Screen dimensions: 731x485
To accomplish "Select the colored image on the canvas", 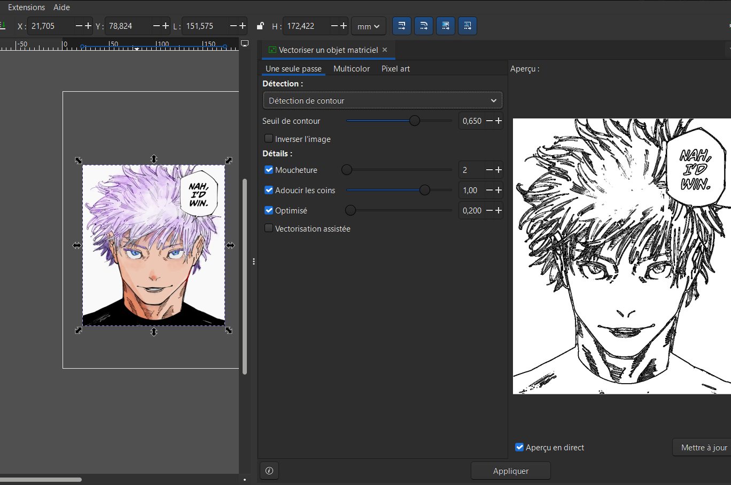I will coord(153,245).
